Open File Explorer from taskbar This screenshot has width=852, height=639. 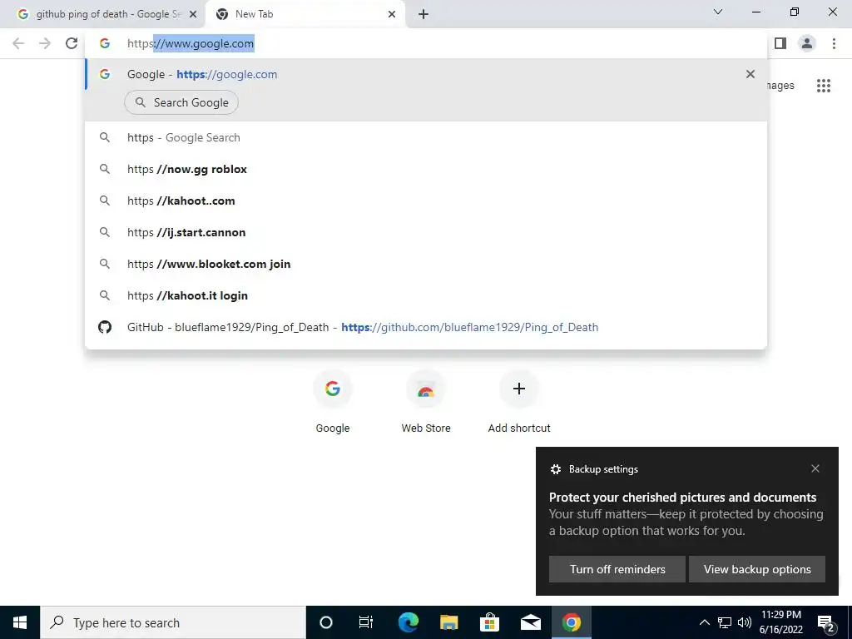448,622
